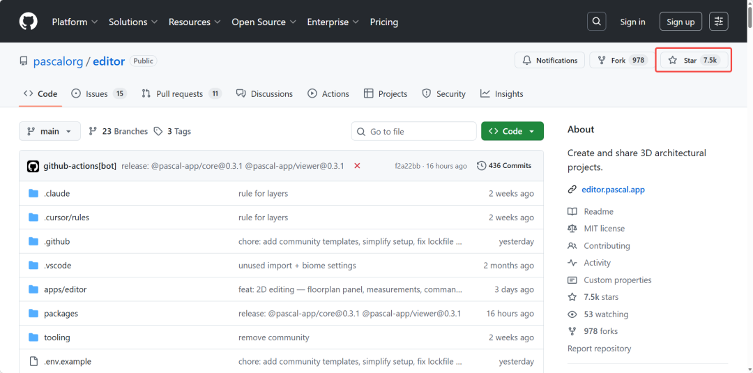
Task: Click the bell icon in Notifications
Action: tap(527, 61)
